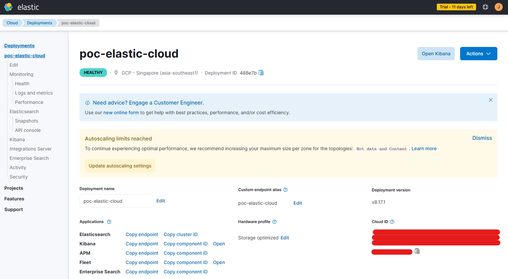Copy Deployment ID with clipboard icon
This screenshot has height=279, width=508.
[261, 73]
